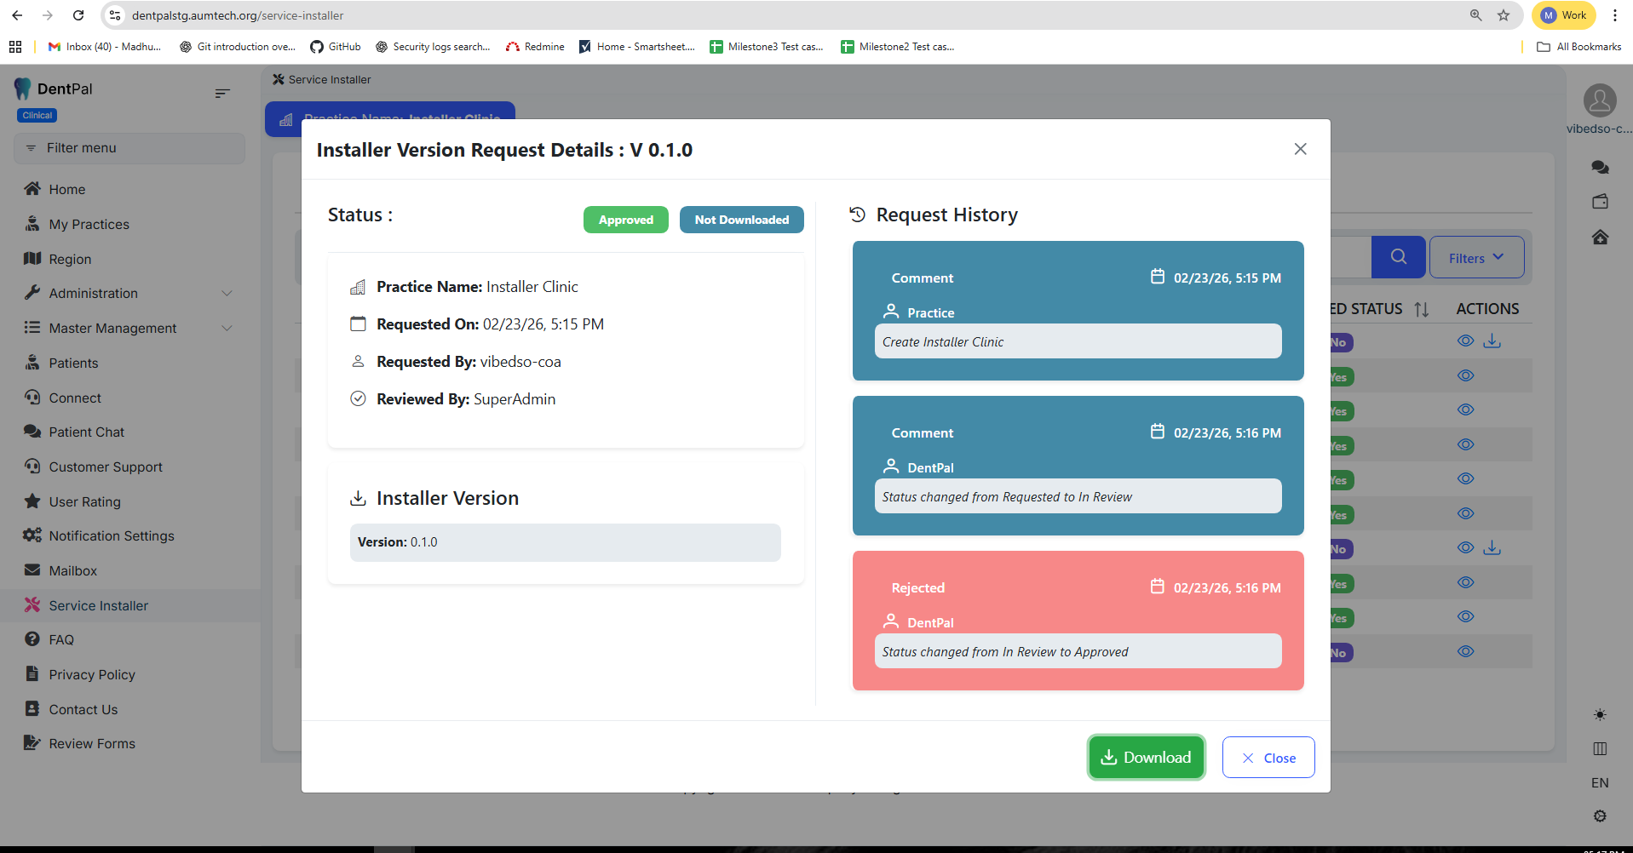This screenshot has height=853, width=1633.
Task: Click the settings gear in right sidebar
Action: point(1600,816)
